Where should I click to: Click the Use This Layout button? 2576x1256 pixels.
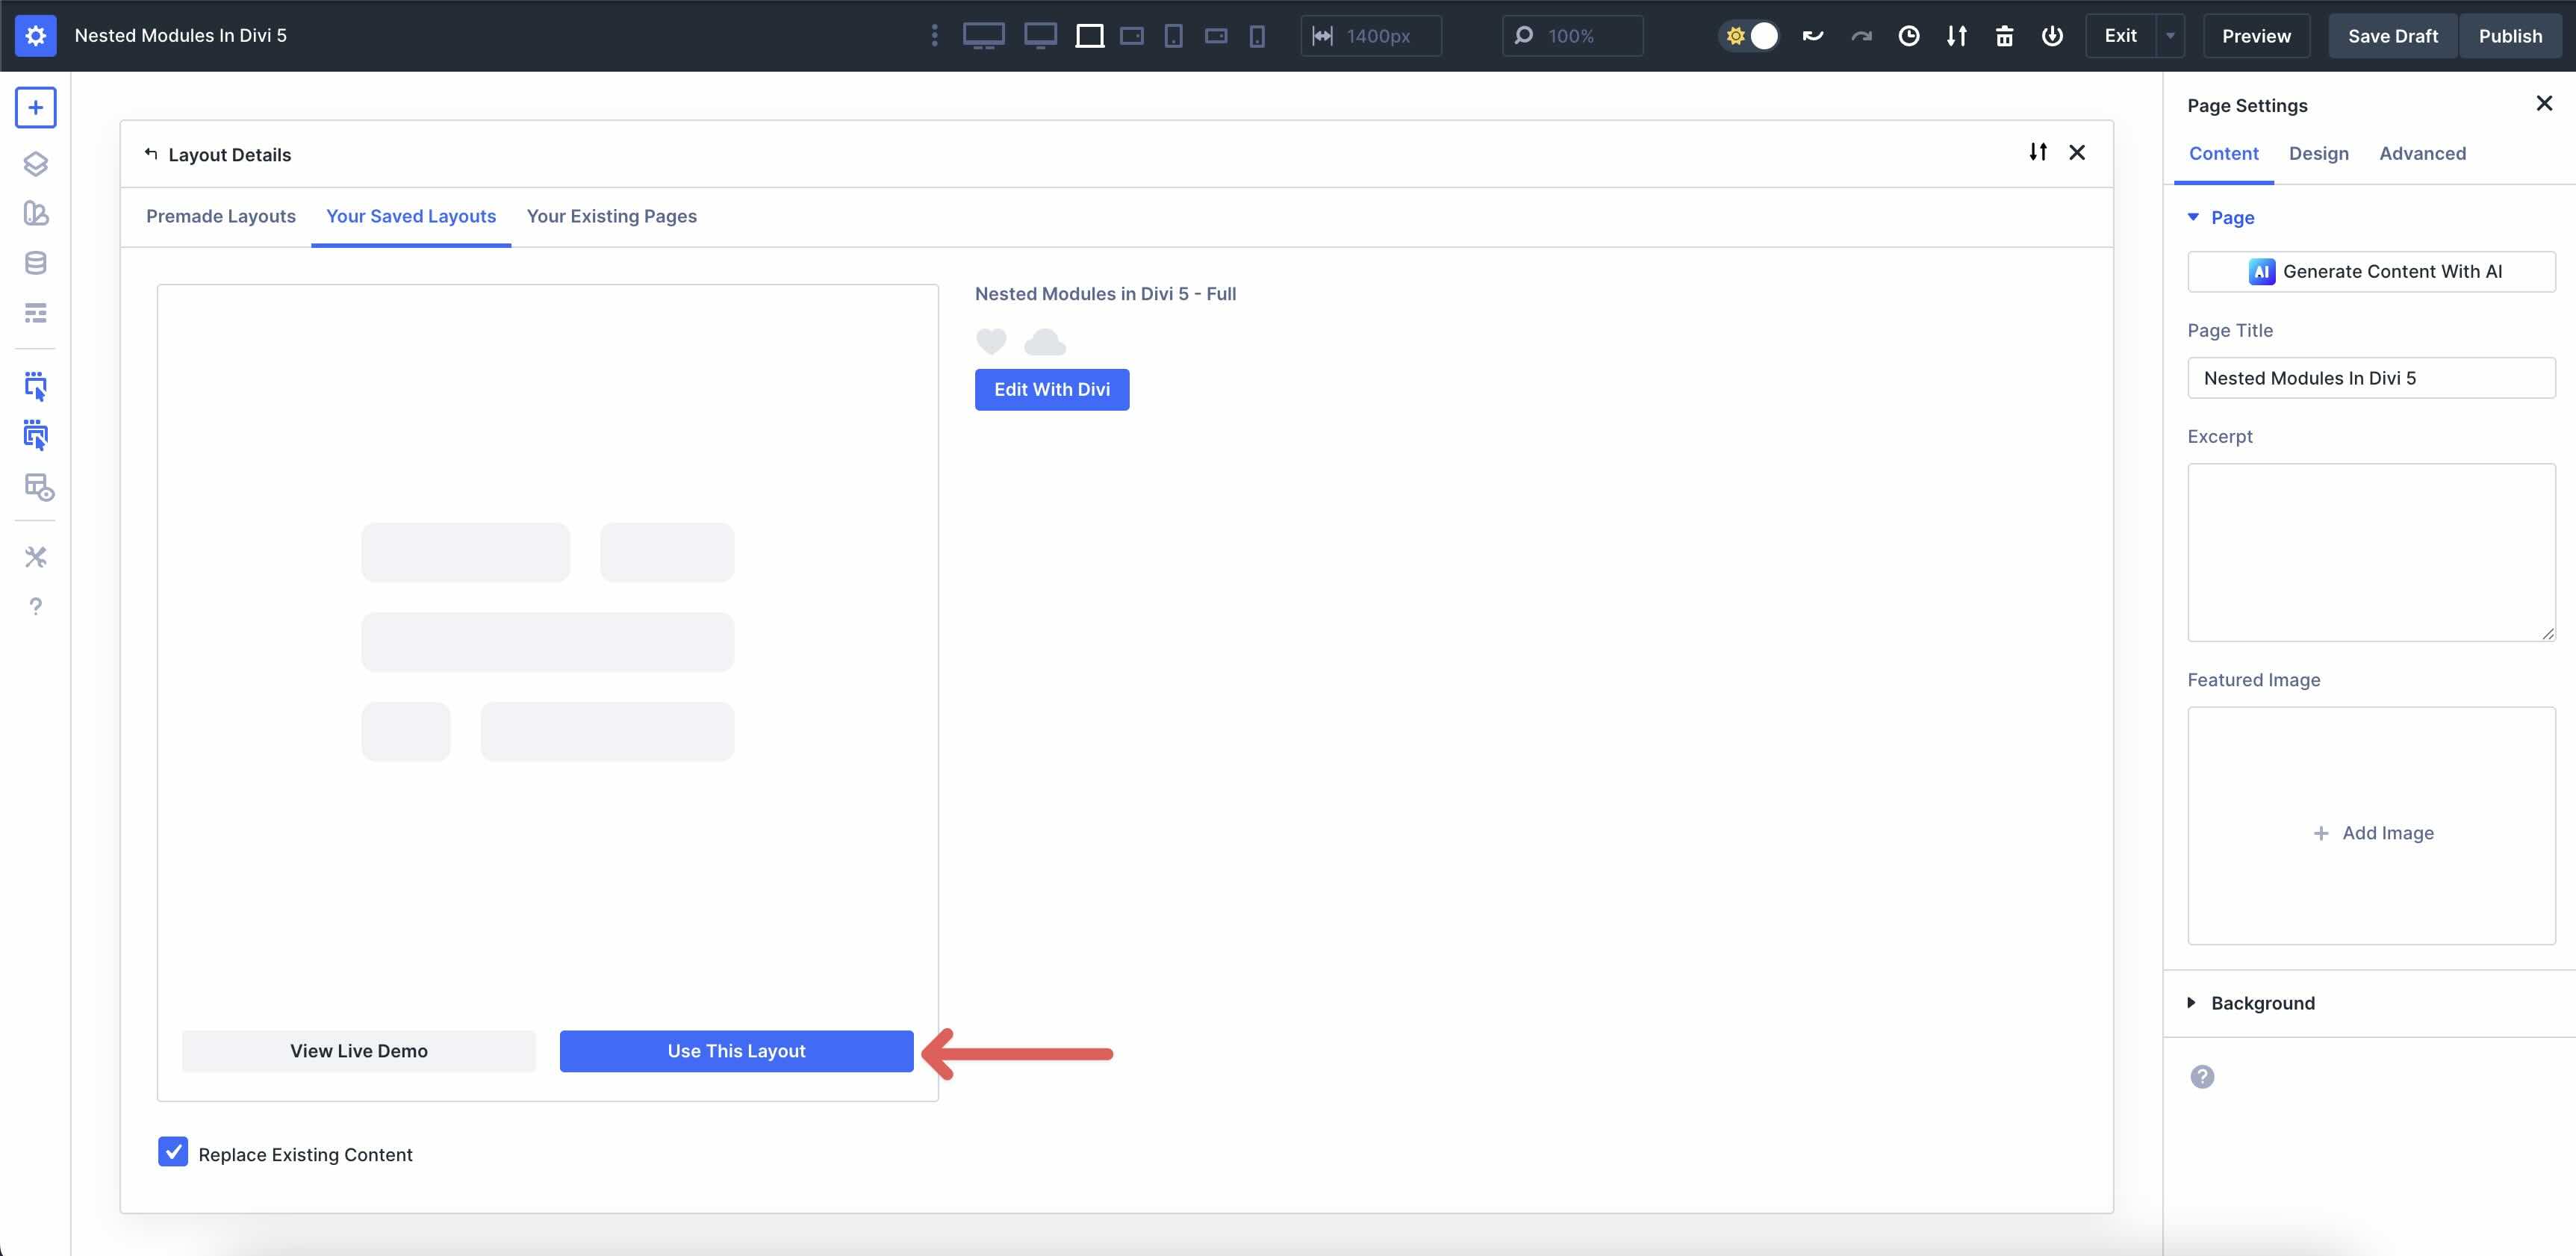click(736, 1051)
